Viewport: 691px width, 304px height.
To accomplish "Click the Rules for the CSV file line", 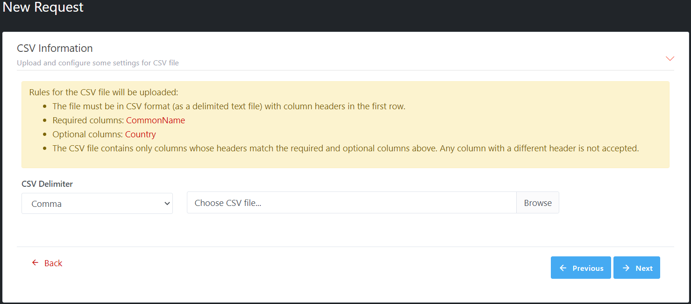I will coord(104,92).
